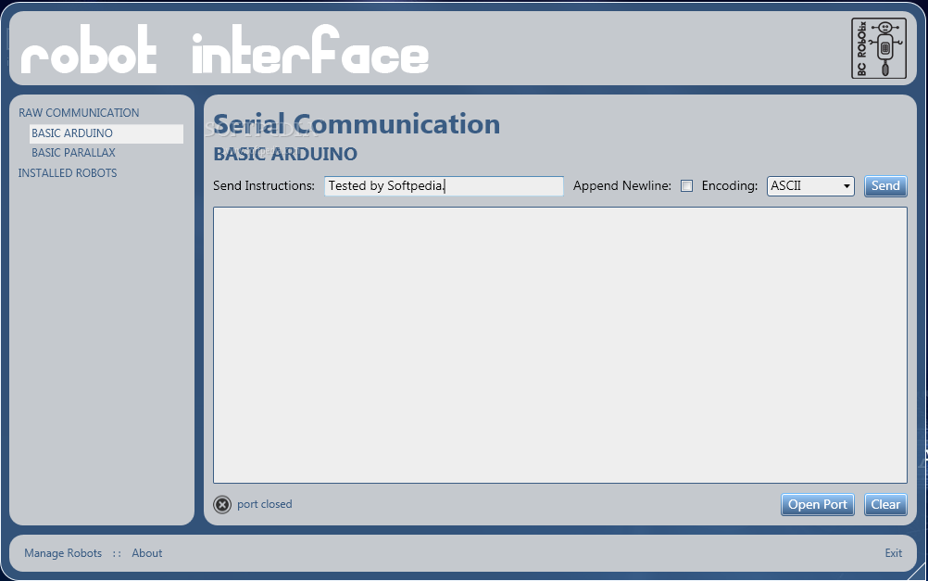
Task: Click the Append Newline label
Action: click(621, 186)
